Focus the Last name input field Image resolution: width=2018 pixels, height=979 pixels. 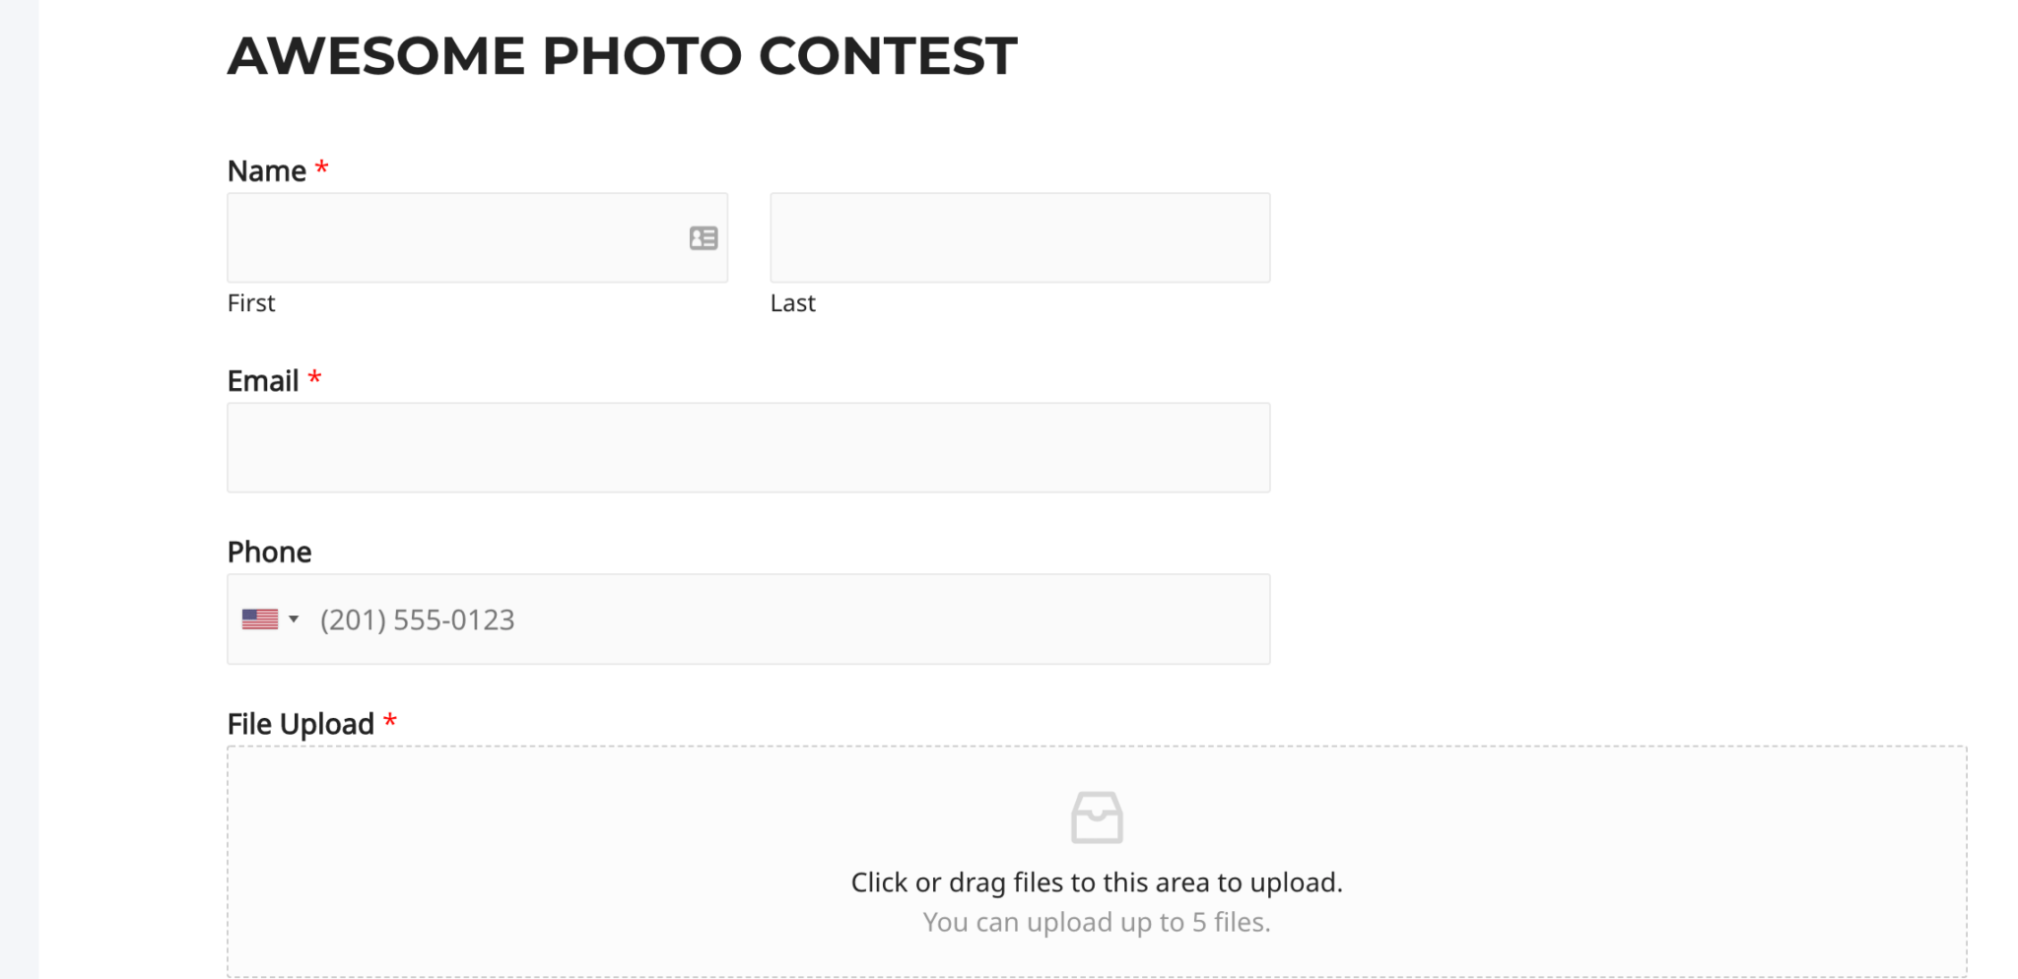tap(1020, 238)
